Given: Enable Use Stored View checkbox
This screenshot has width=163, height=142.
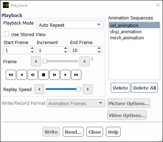Looking at the screenshot, I should click(7, 34).
